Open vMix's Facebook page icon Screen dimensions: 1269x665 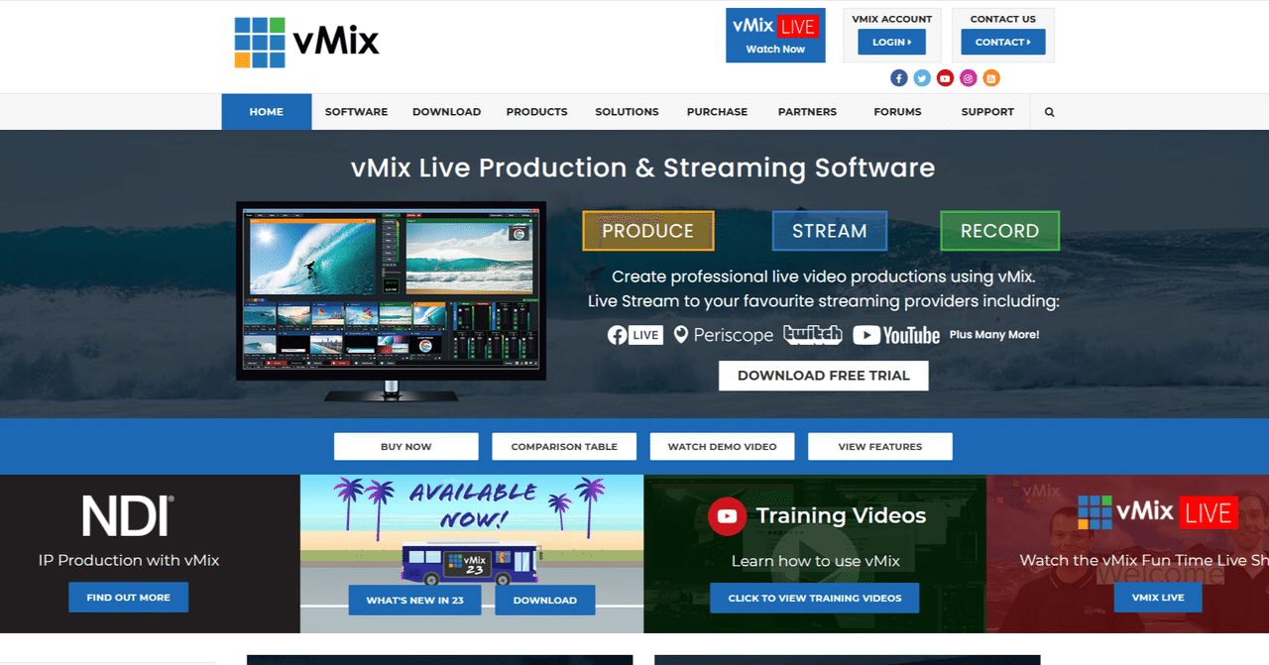click(x=898, y=77)
